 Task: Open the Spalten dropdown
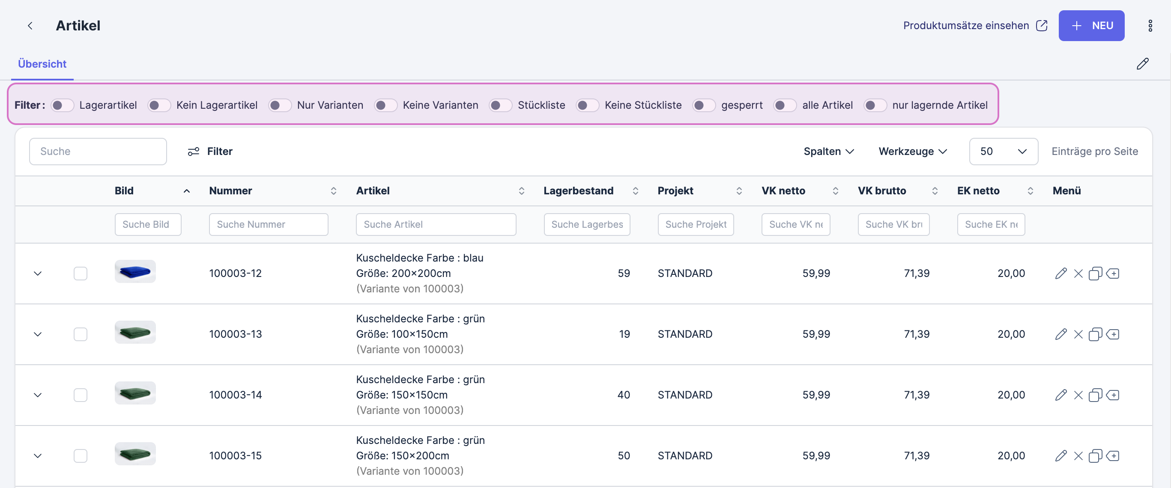click(x=828, y=151)
